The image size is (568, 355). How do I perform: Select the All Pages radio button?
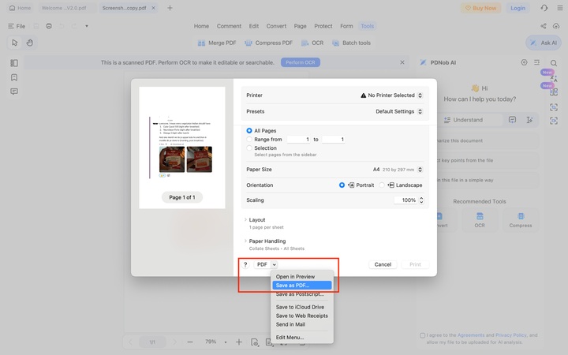[x=249, y=130]
